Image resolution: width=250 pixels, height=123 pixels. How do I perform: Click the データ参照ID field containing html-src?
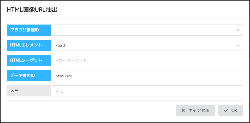click(x=147, y=76)
